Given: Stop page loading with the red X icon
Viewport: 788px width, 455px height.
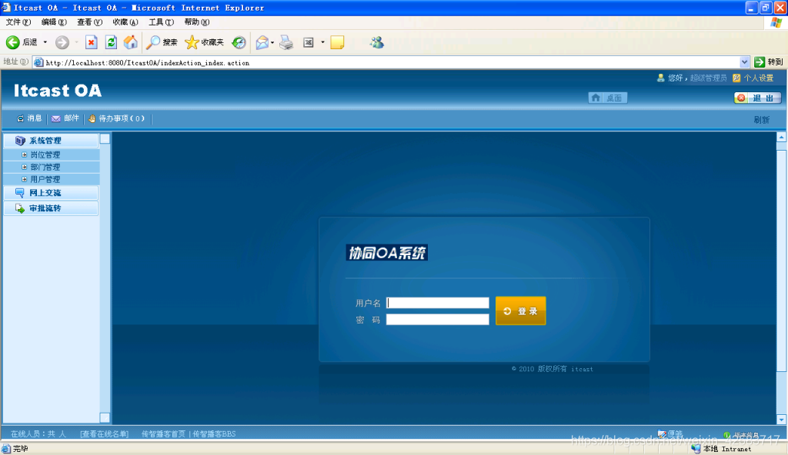Looking at the screenshot, I should pos(91,43).
